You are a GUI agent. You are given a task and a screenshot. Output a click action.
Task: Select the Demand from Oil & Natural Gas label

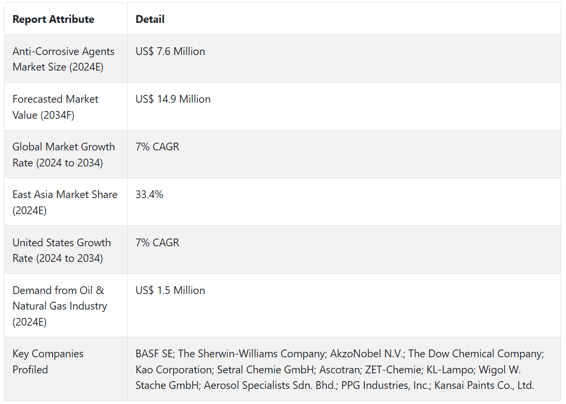pyautogui.click(x=59, y=306)
